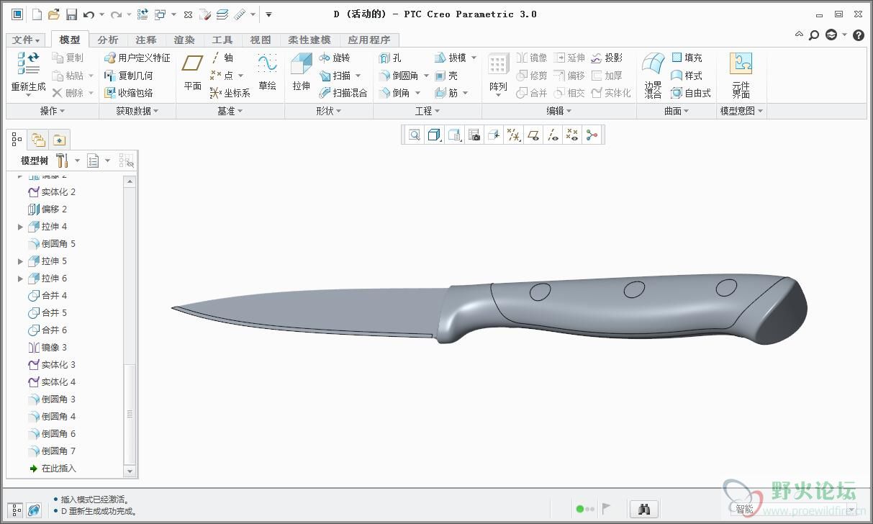Undo the last action
Viewport: 873px width, 524px height.
coord(89,14)
